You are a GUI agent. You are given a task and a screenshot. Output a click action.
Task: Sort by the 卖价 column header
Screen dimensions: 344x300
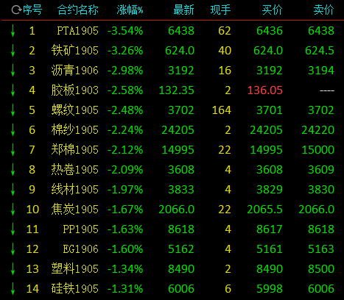323,10
